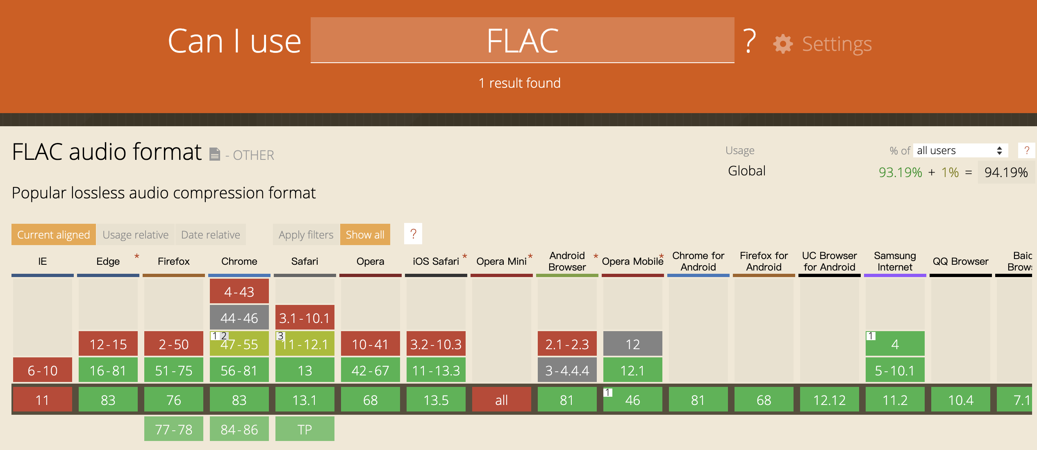Click the Settings gear icon

(x=783, y=44)
